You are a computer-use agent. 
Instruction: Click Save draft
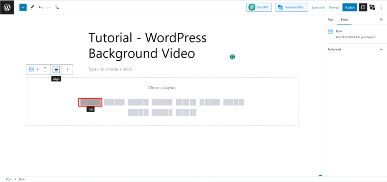[x=318, y=8]
